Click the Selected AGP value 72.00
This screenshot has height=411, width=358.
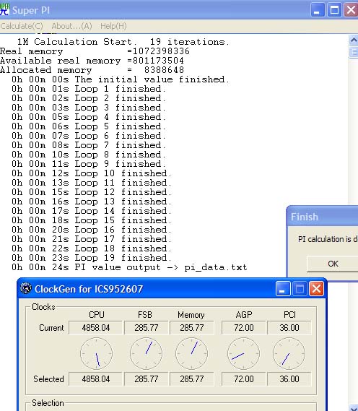tap(243, 379)
